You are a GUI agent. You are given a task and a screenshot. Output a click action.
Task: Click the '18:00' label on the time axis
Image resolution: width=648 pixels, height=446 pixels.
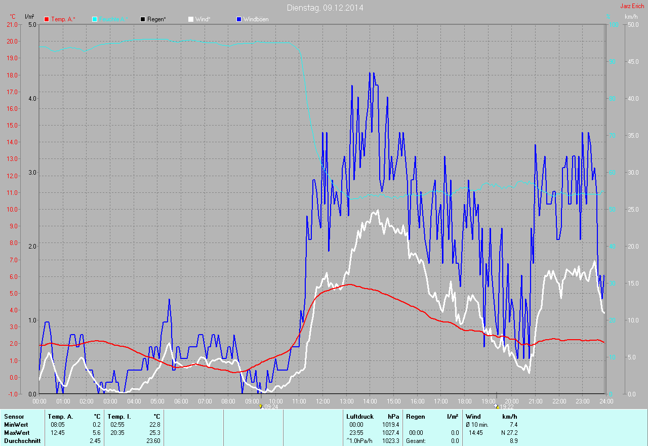(x=465, y=401)
